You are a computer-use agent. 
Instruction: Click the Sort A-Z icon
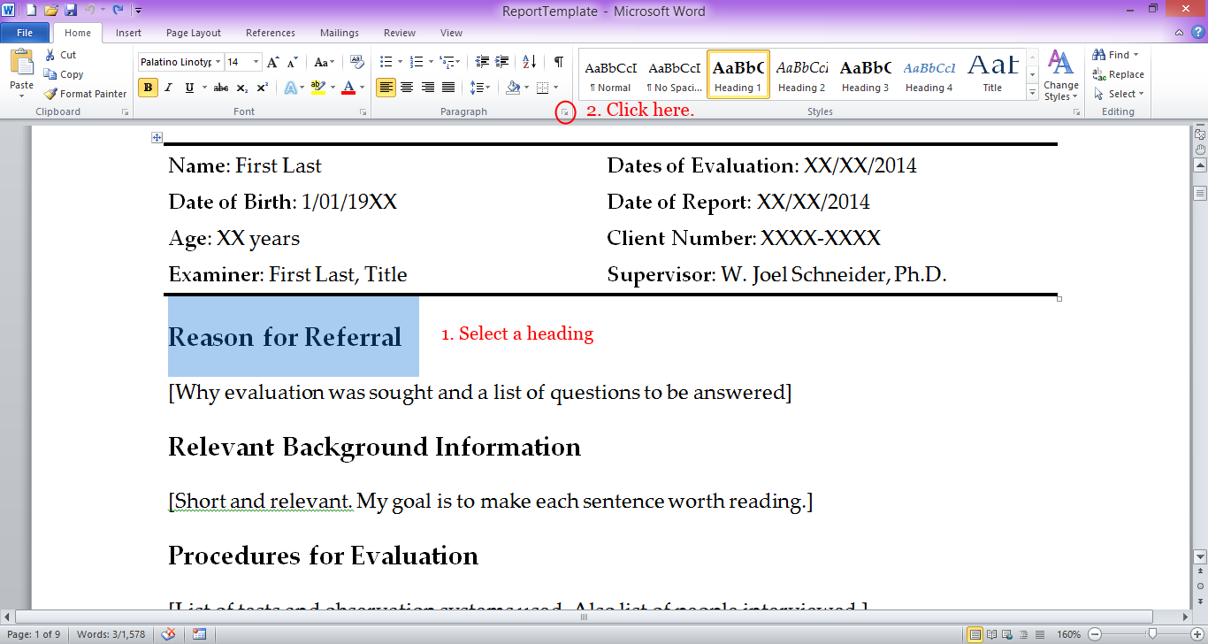[530, 62]
